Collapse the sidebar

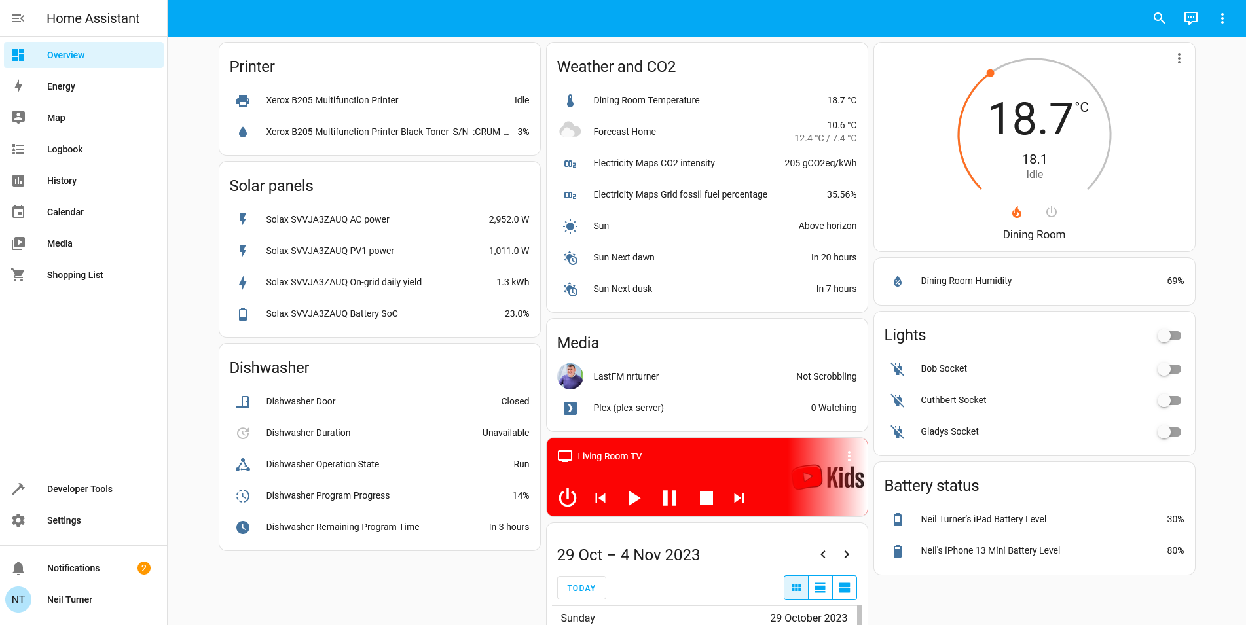click(18, 18)
